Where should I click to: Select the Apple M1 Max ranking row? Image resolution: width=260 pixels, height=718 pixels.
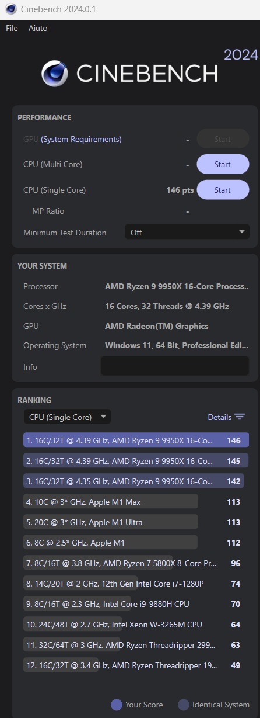tap(136, 502)
